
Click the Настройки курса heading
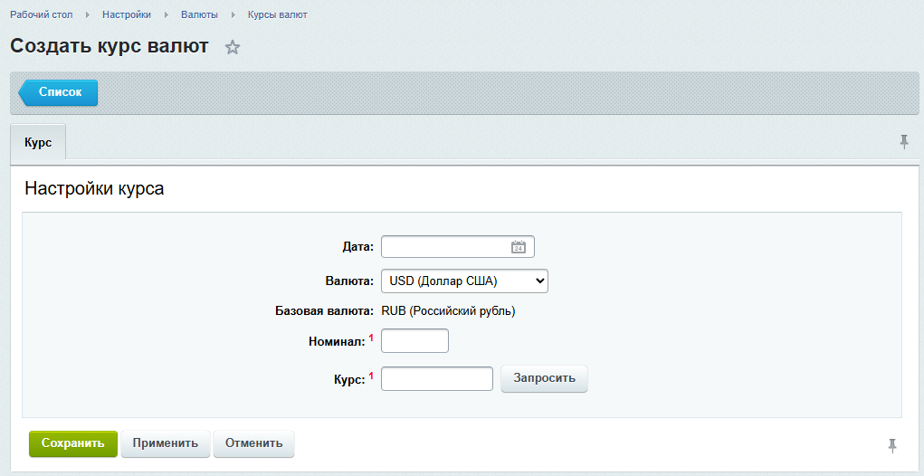[x=94, y=188]
